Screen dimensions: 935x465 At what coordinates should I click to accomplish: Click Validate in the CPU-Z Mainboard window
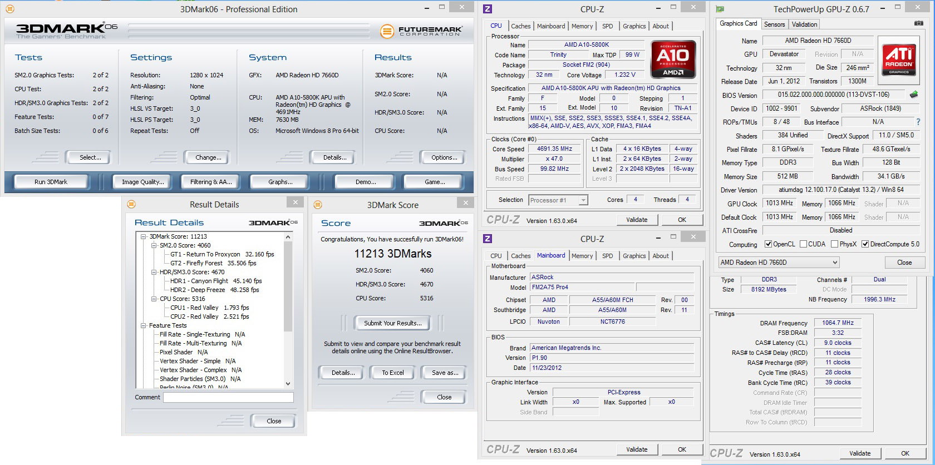pyautogui.click(x=637, y=449)
